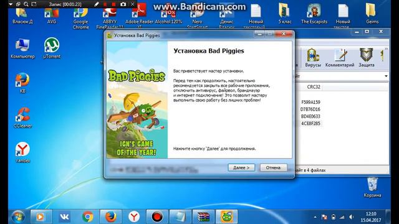
Task: Open the Корзина recycle bin
Action: point(372,187)
